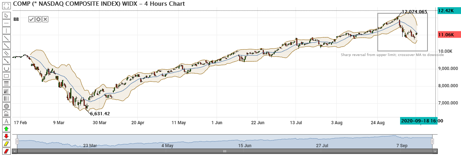Click the 7,000.000 price axis label
Image resolution: width=461 pixels, height=159 pixels.
click(x=448, y=103)
